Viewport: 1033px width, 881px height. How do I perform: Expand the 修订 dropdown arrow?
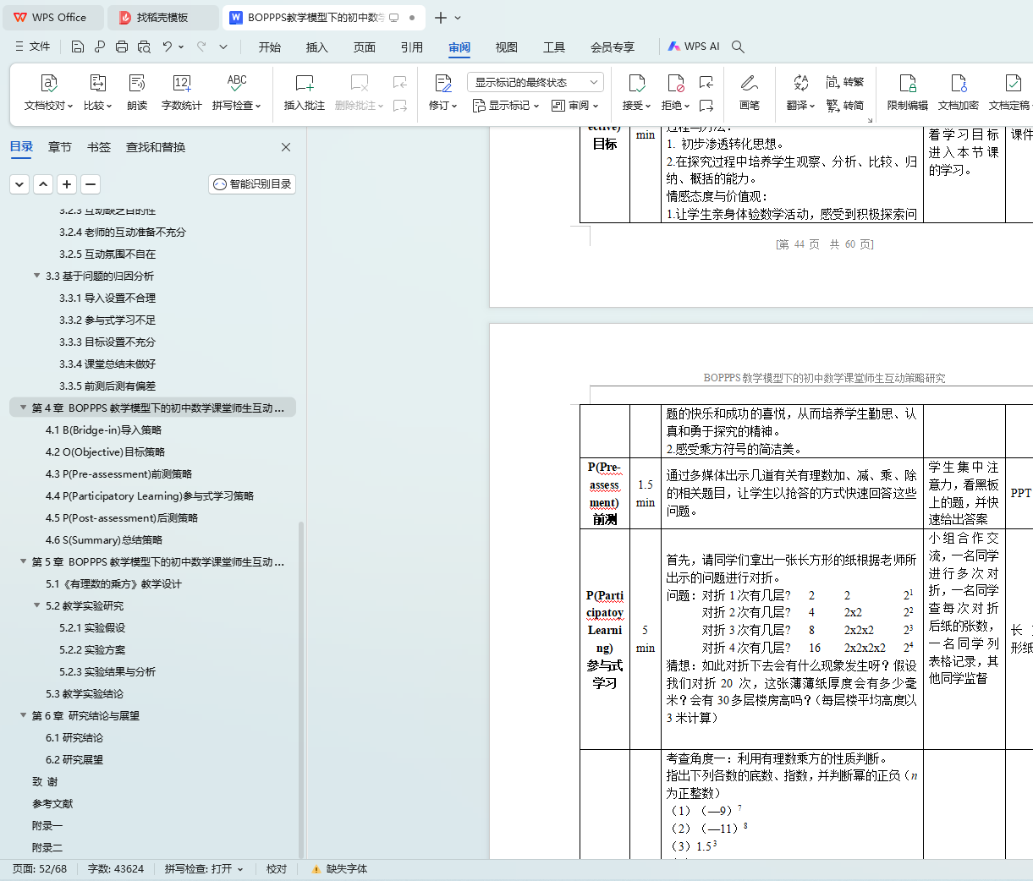coord(454,107)
